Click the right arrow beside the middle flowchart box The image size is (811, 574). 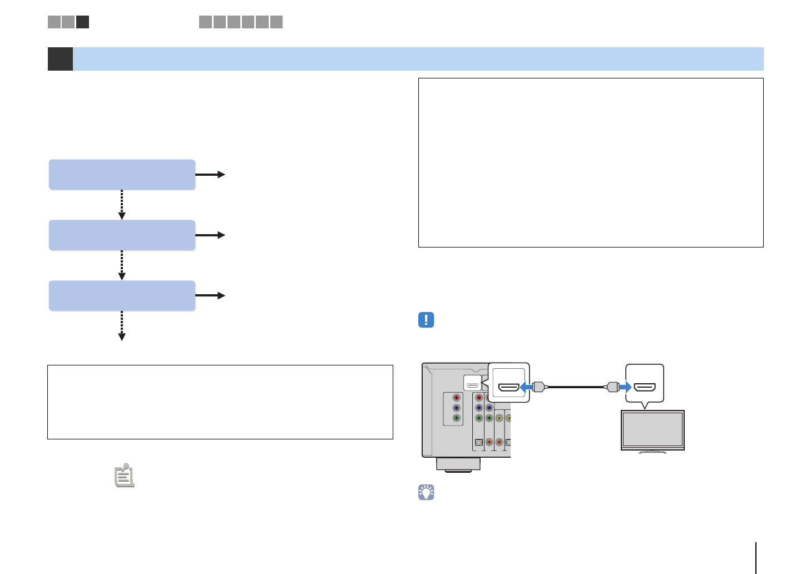(210, 235)
